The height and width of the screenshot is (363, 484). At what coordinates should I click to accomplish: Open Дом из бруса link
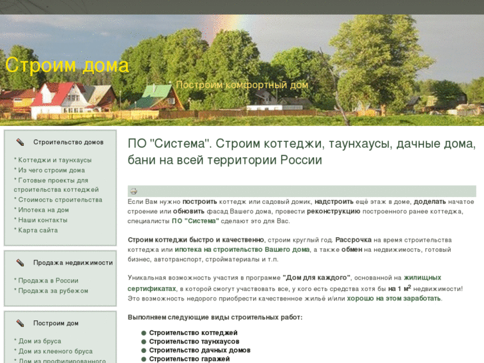40,342
